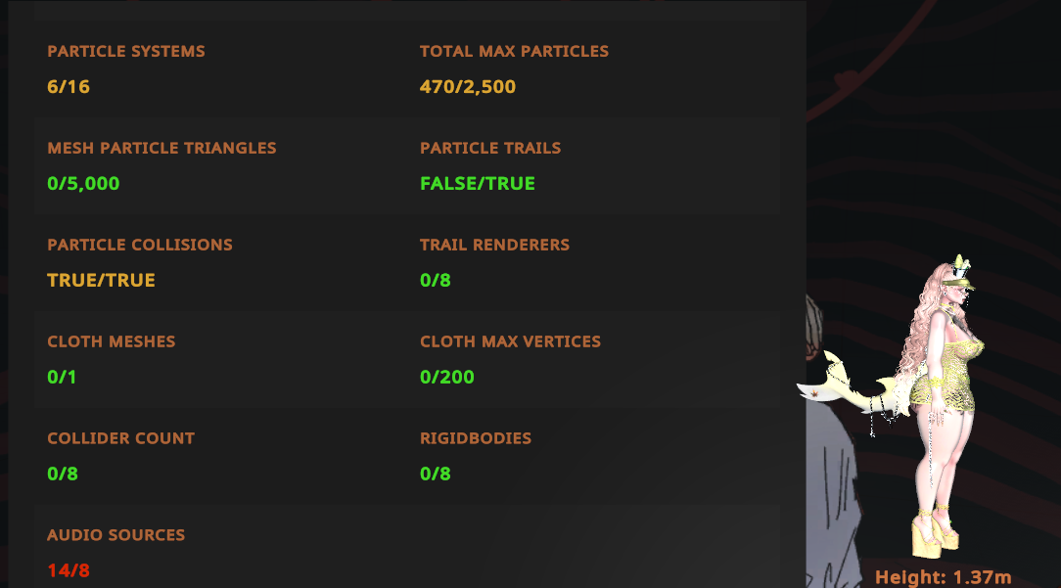Image resolution: width=1061 pixels, height=588 pixels.
Task: Click the red Audio Sources 14/8 value
Action: click(x=69, y=570)
